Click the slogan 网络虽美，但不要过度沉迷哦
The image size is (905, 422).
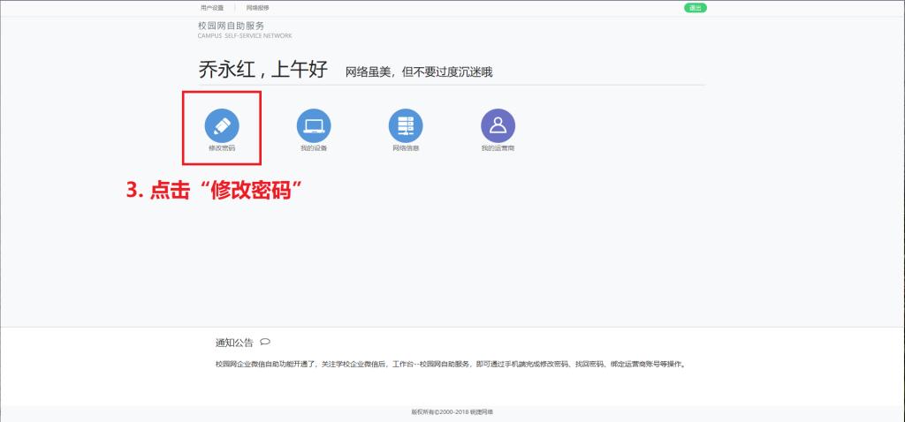[418, 72]
